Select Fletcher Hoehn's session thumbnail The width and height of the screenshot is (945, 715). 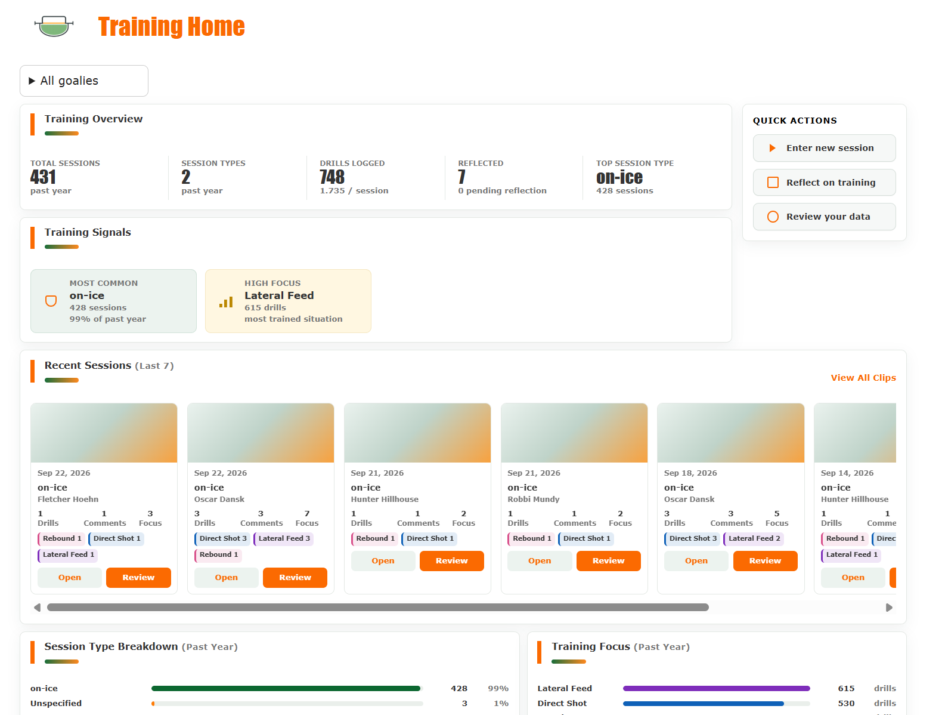[104, 433]
